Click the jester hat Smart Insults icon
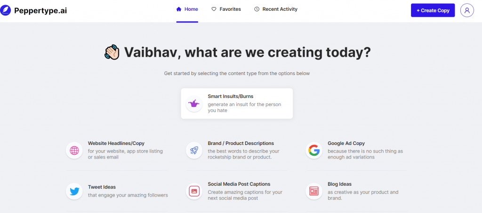The height and width of the screenshot is (213, 482). (194, 104)
